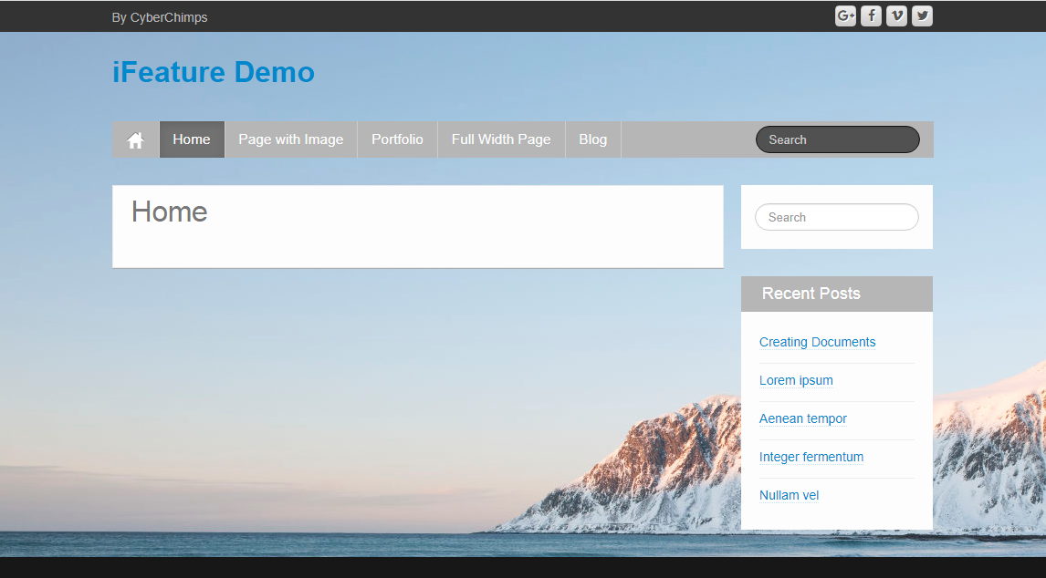
Task: Read the Aenean tempor post
Action: tap(803, 418)
